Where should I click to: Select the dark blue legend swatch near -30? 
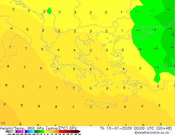26,131
